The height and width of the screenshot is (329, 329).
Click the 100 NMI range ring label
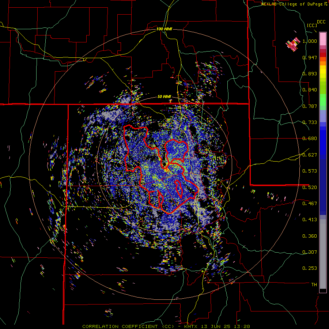point(164,29)
